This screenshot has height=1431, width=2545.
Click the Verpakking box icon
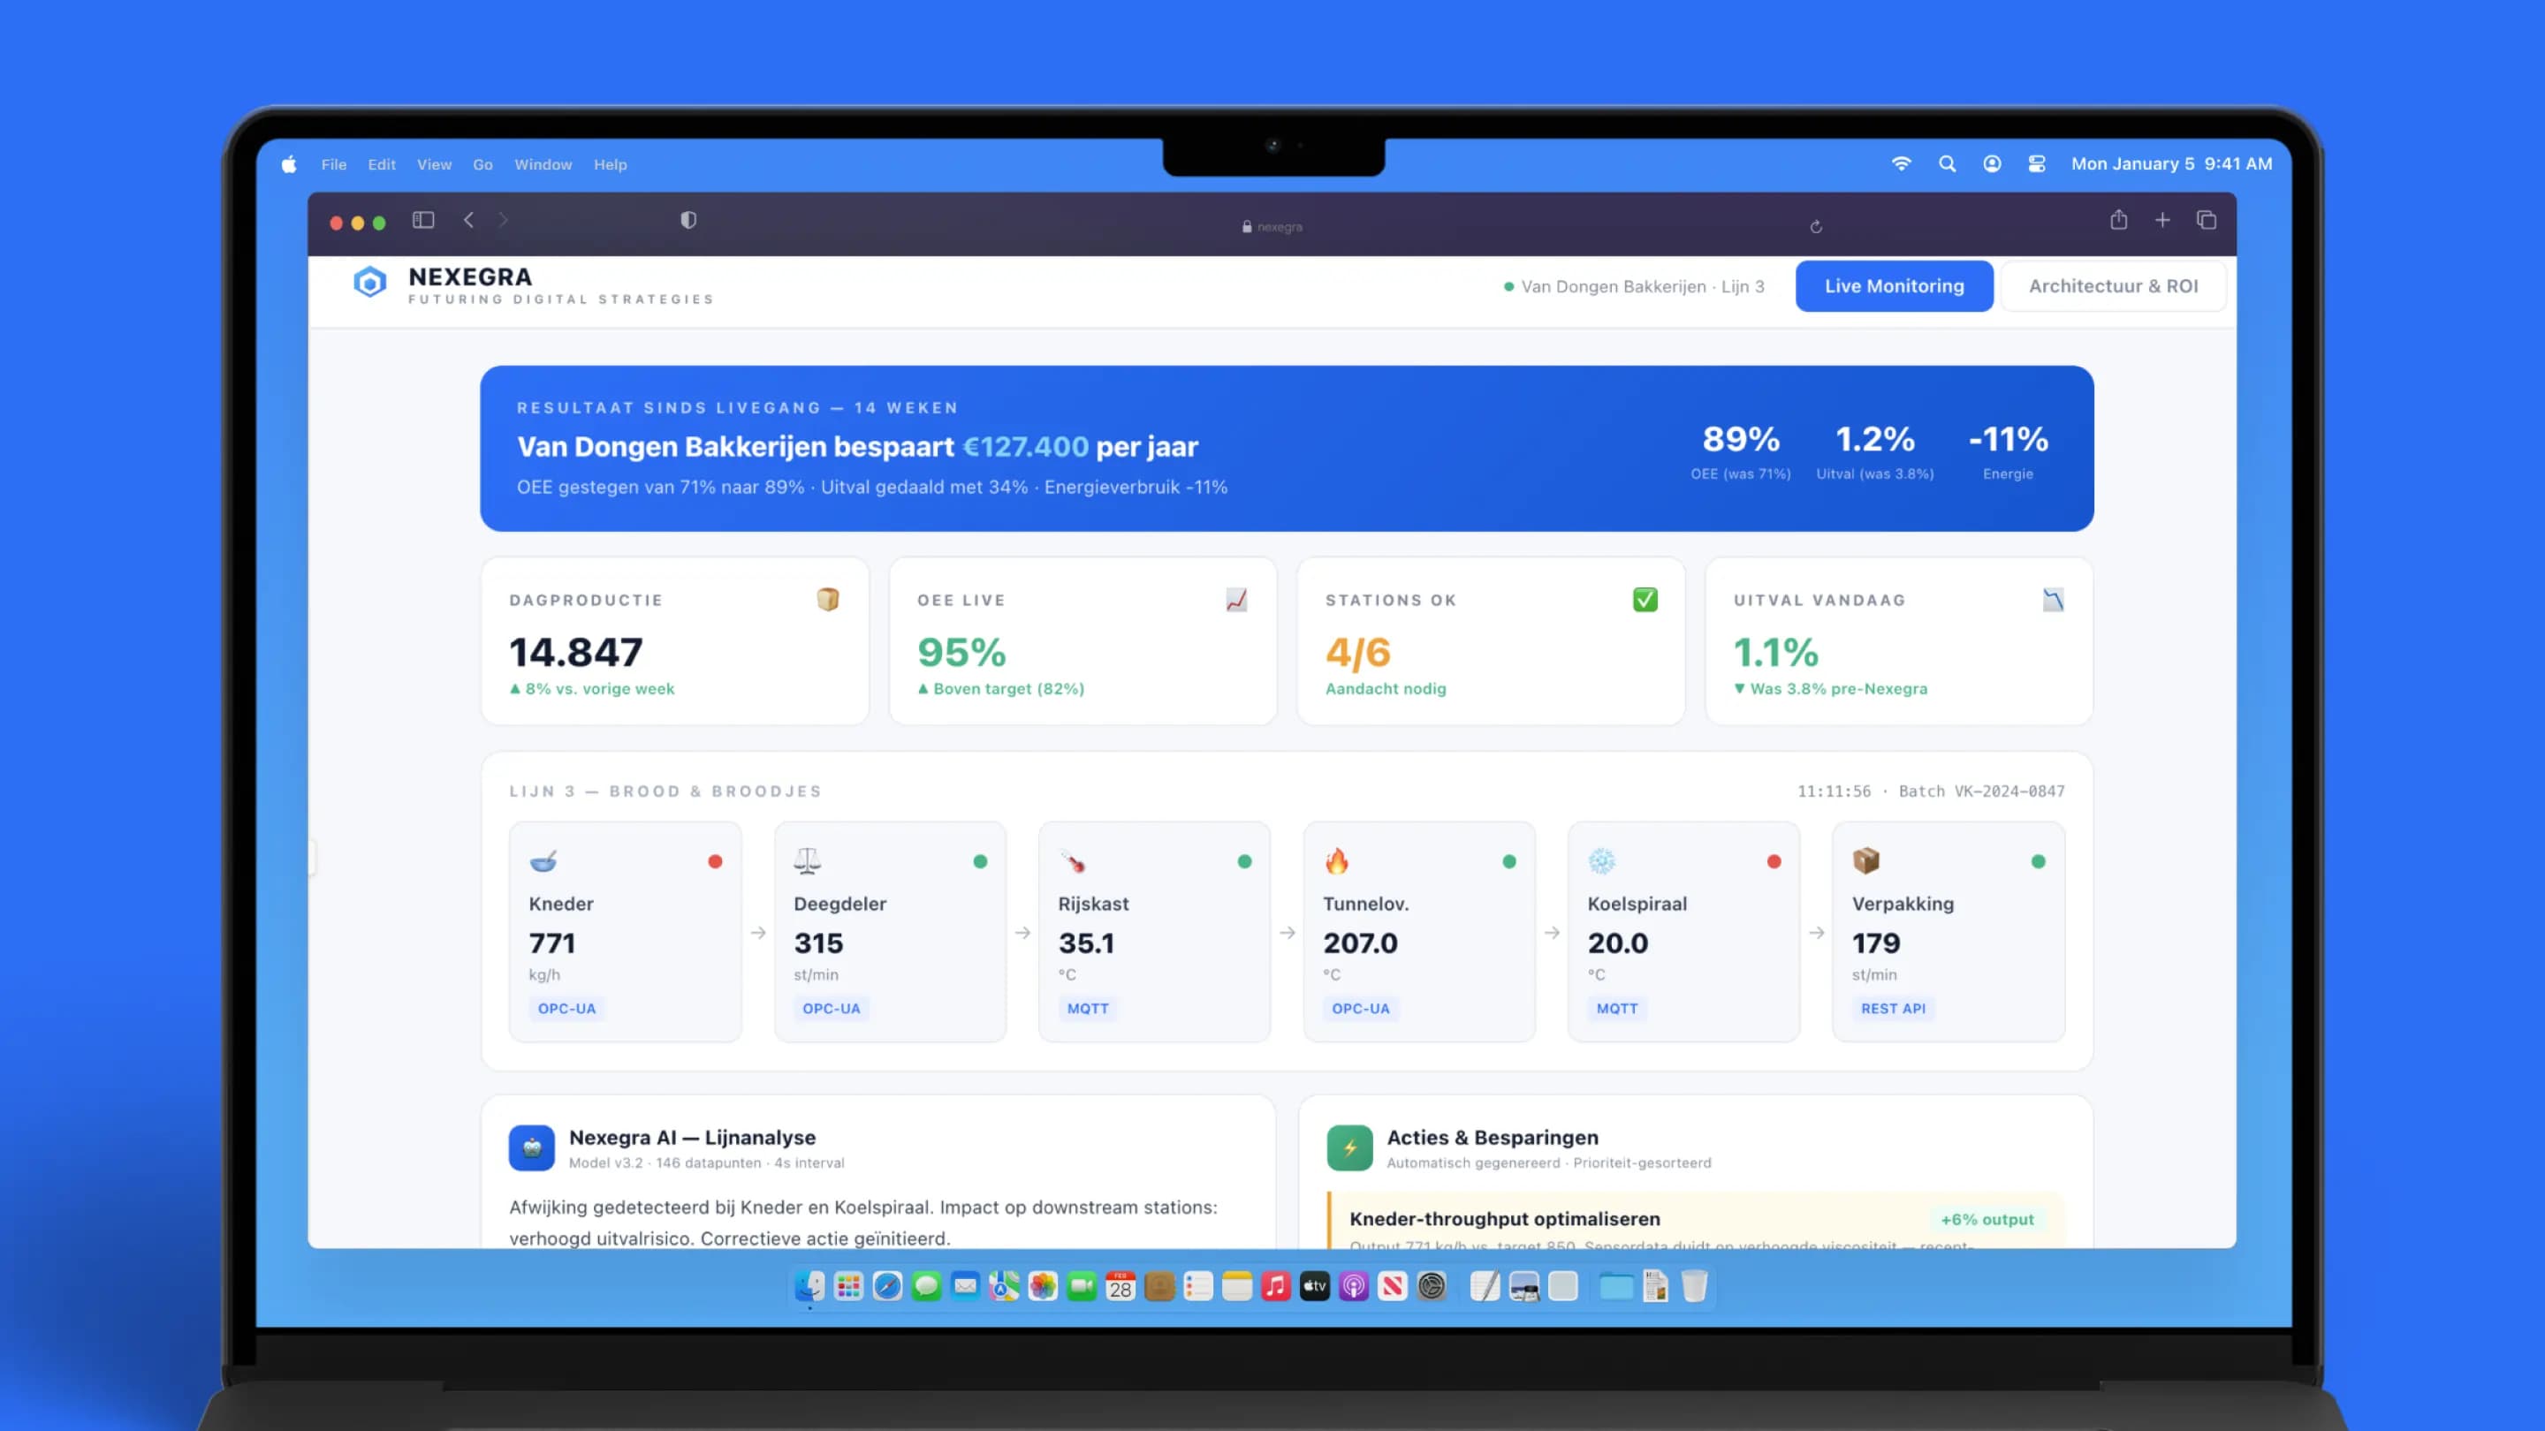click(x=1866, y=861)
